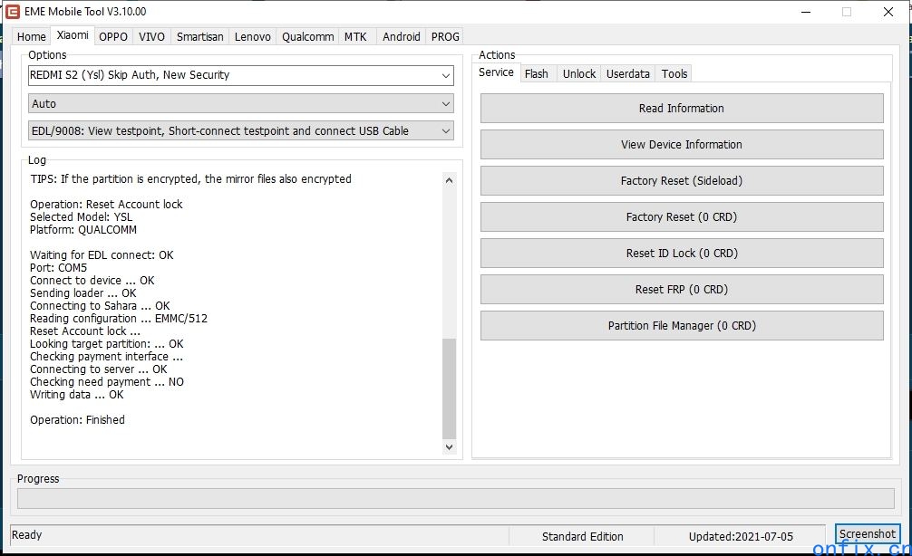
Task: Minimize the EME Mobile Tool window
Action: (x=806, y=12)
